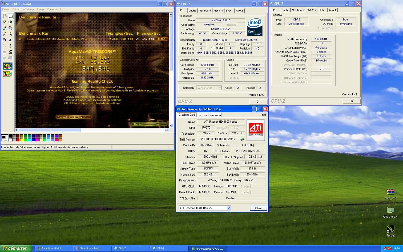
Task: Select the Polygon shape tool
Action: coord(10,52)
